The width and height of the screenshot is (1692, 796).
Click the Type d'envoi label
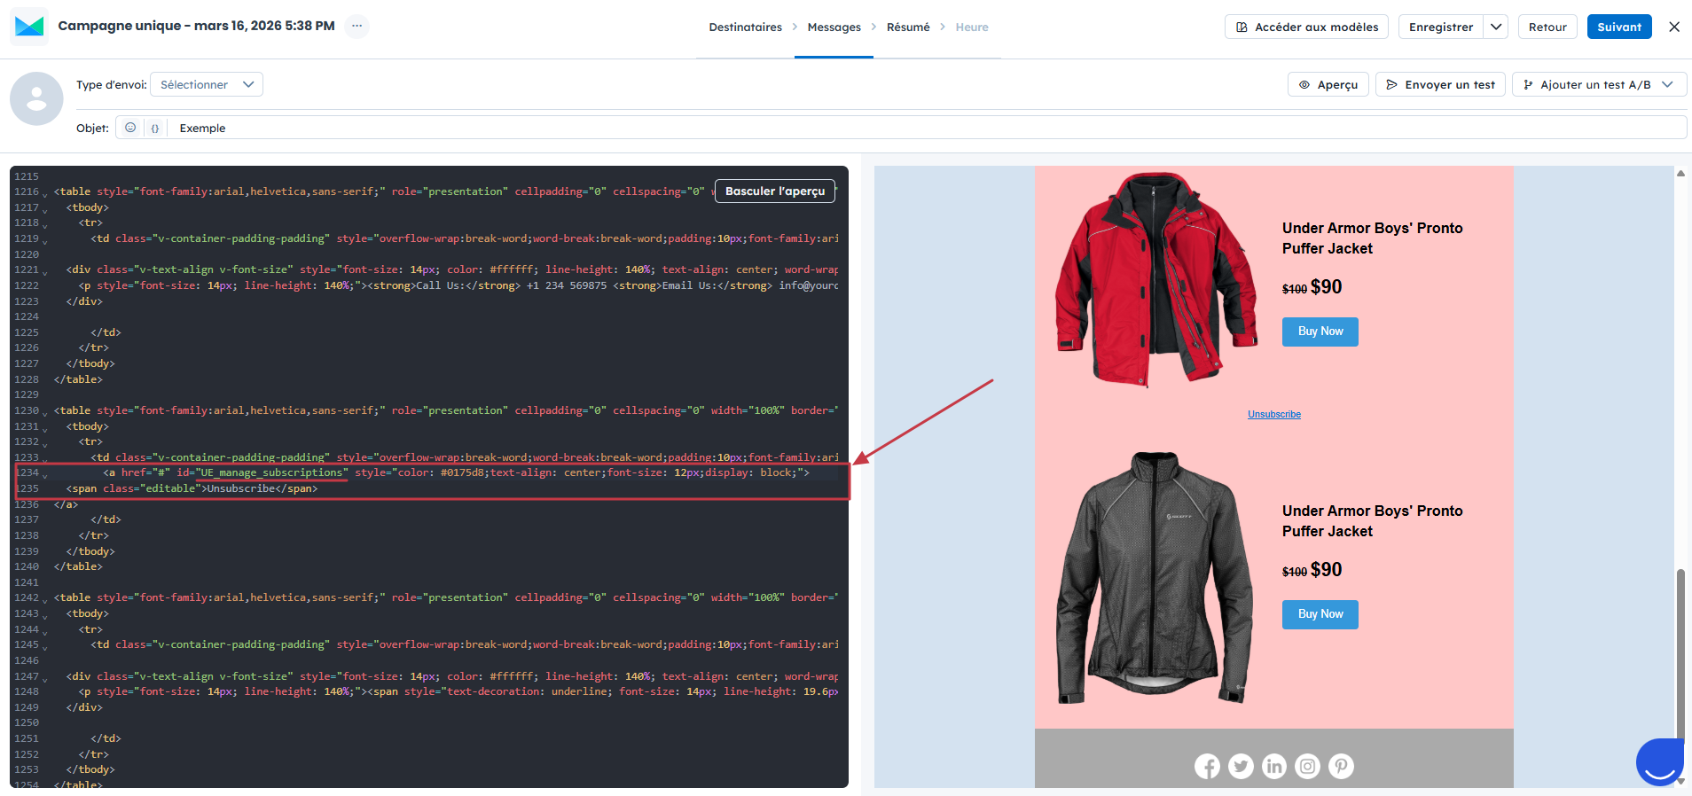point(112,85)
